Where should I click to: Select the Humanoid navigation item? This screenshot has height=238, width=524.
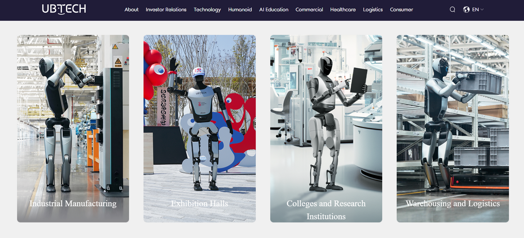240,10
